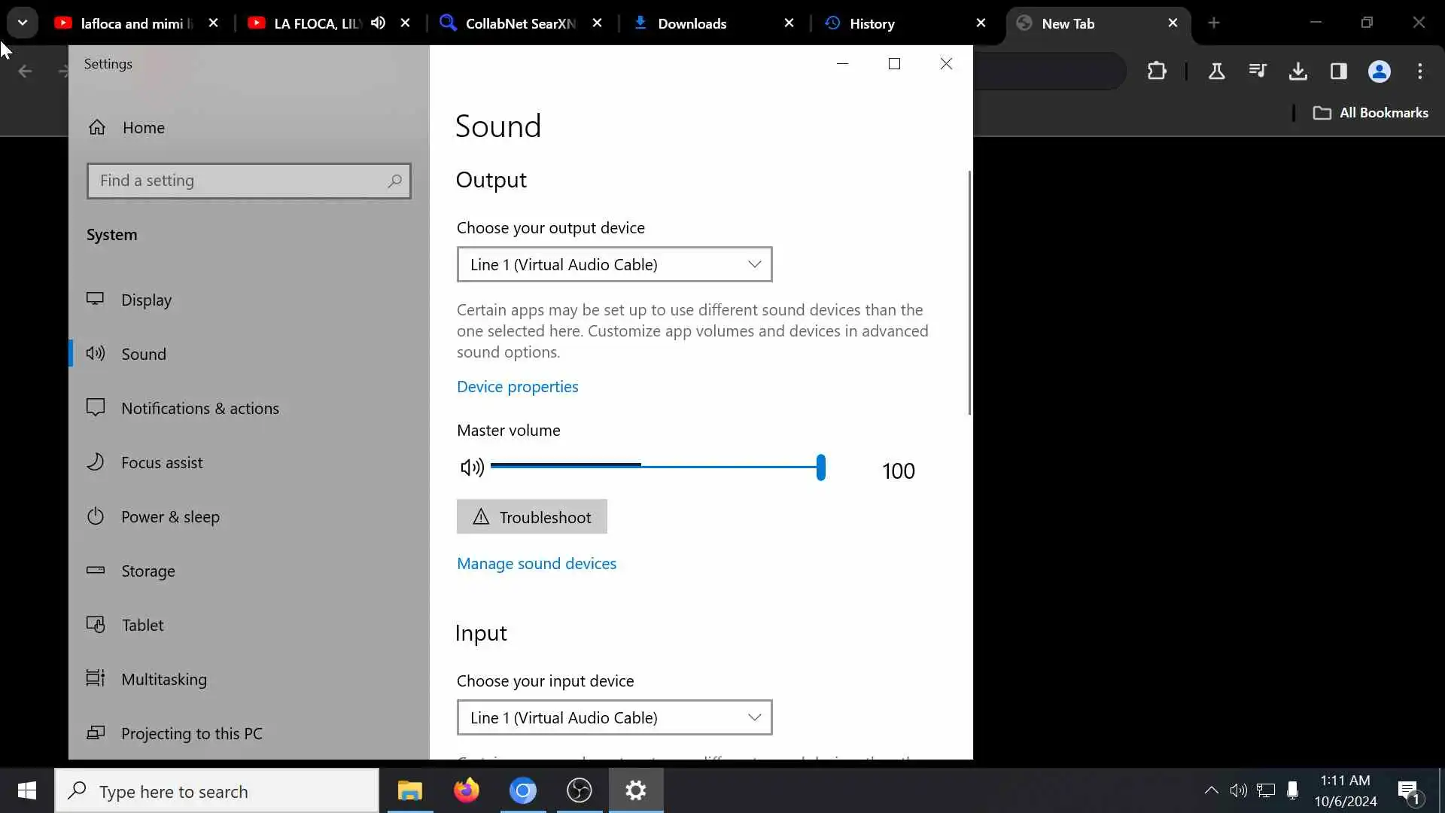Viewport: 1445px width, 813px height.
Task: Click the Chrome Labs flask icon
Action: 1216,72
